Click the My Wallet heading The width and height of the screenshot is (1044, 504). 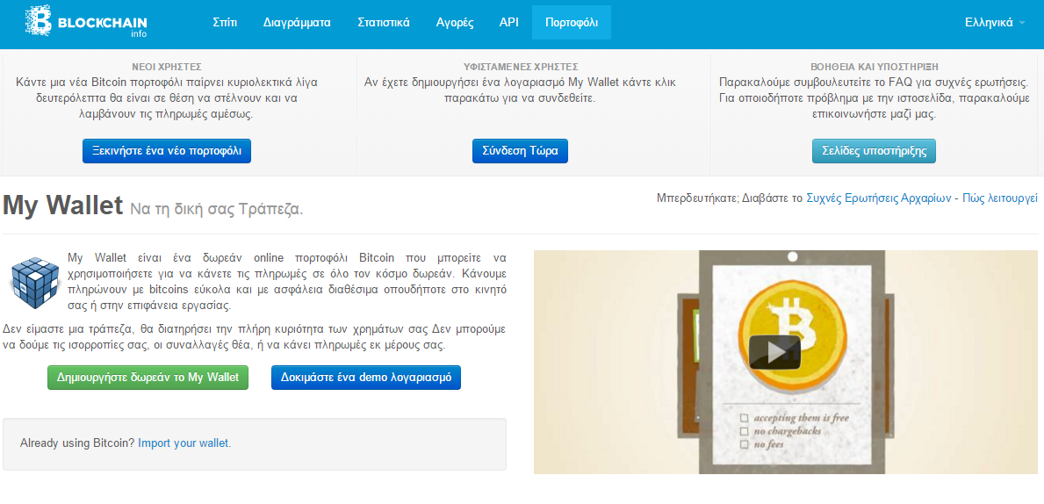coord(63,205)
